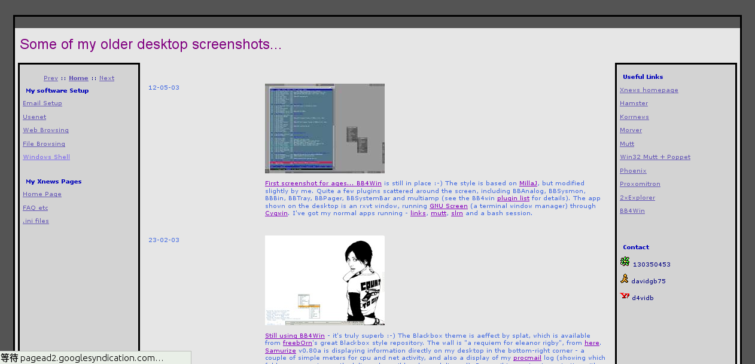Open the 23-02-03 desktop screenshot thumbnail
This screenshot has height=364, width=755.
point(325,280)
